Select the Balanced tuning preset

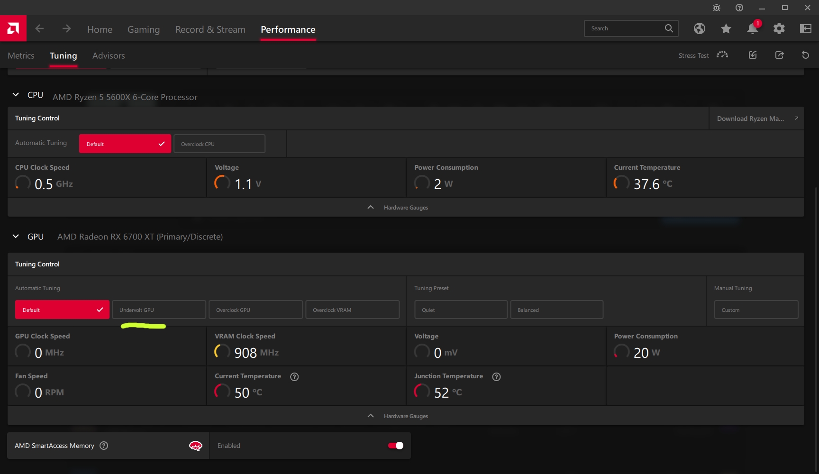[x=557, y=310]
